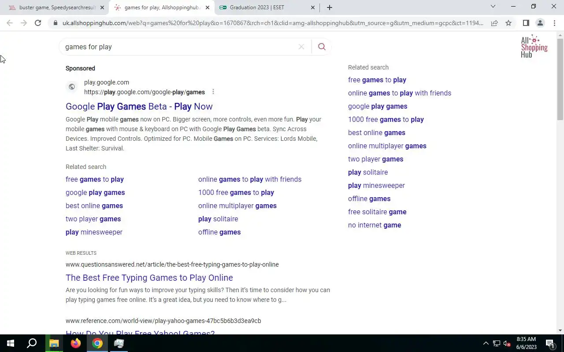Click the muted volume tray icon
564x352 pixels.
click(x=507, y=344)
